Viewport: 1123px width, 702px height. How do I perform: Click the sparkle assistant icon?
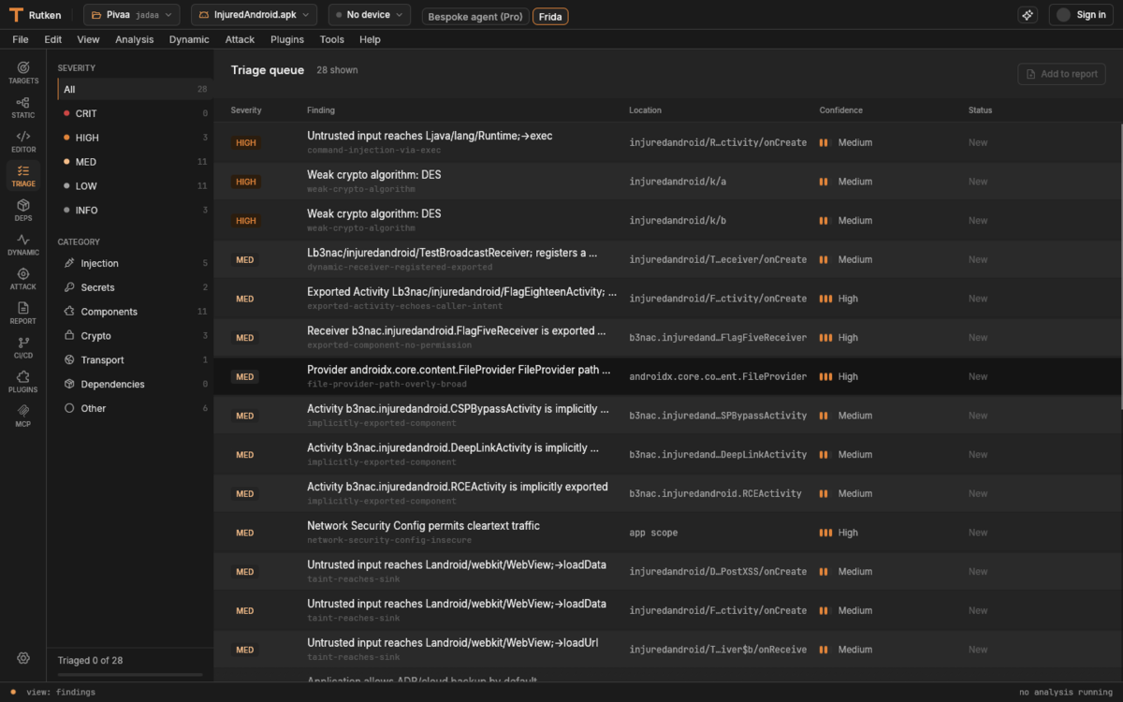(1028, 15)
